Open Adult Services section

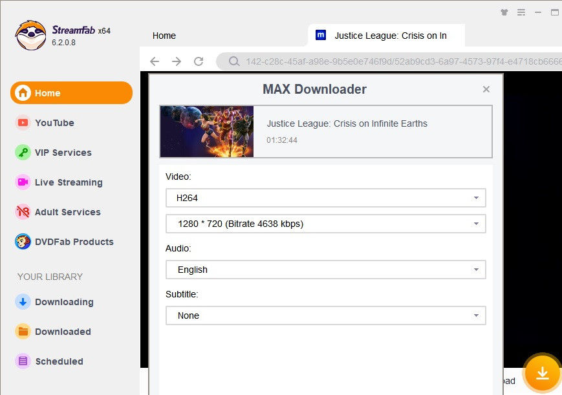68,212
